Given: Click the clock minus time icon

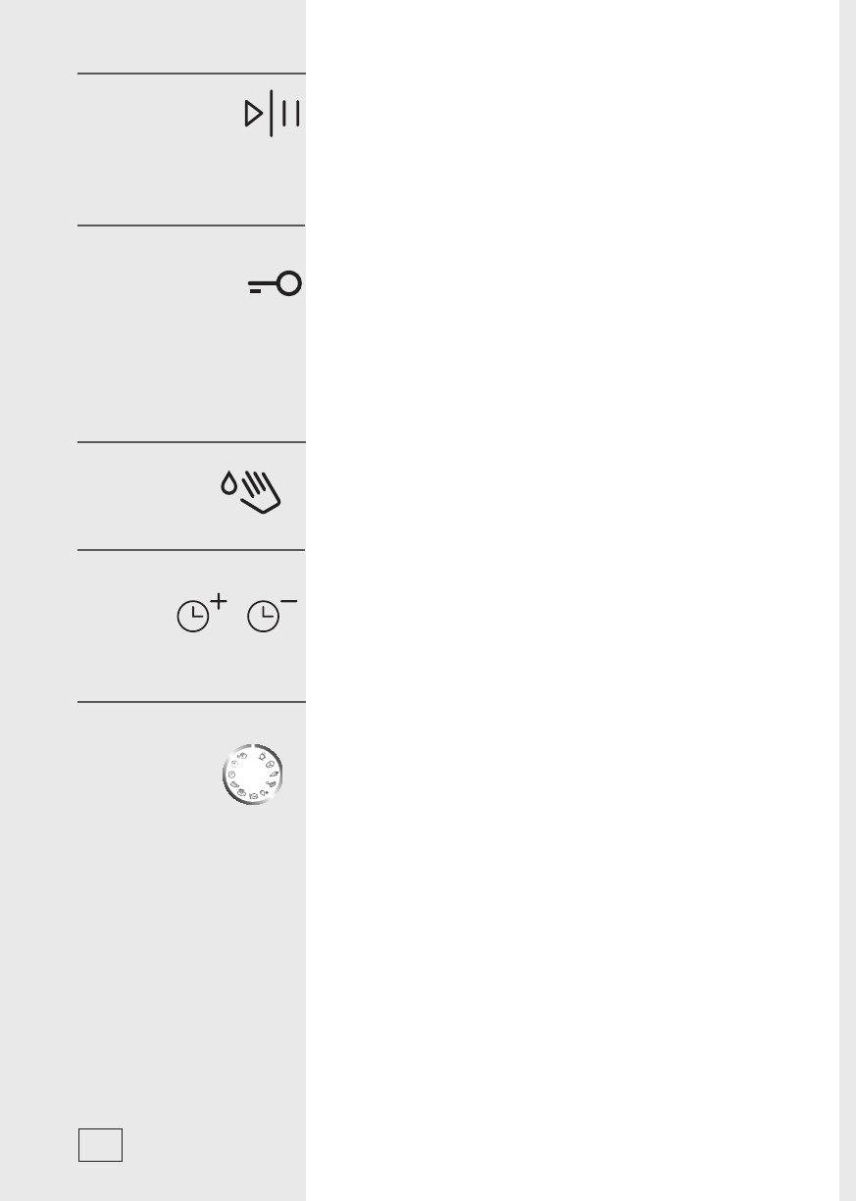Looking at the screenshot, I should (x=273, y=612).
